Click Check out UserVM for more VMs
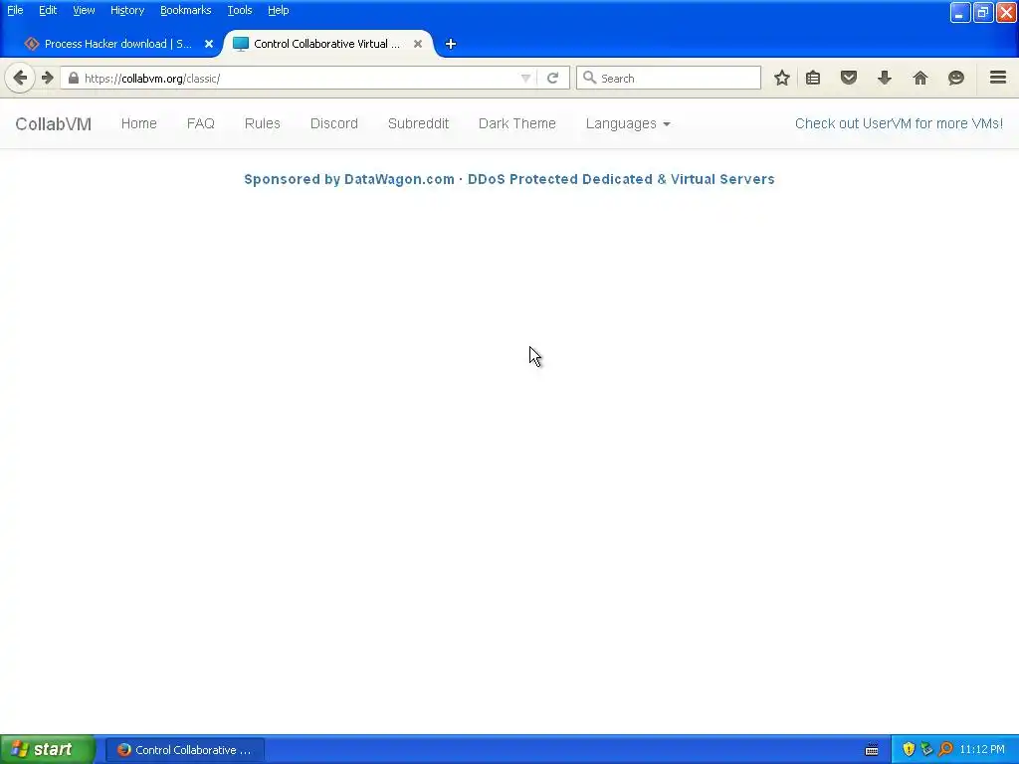Viewport: 1019px width, 764px height. (x=899, y=123)
